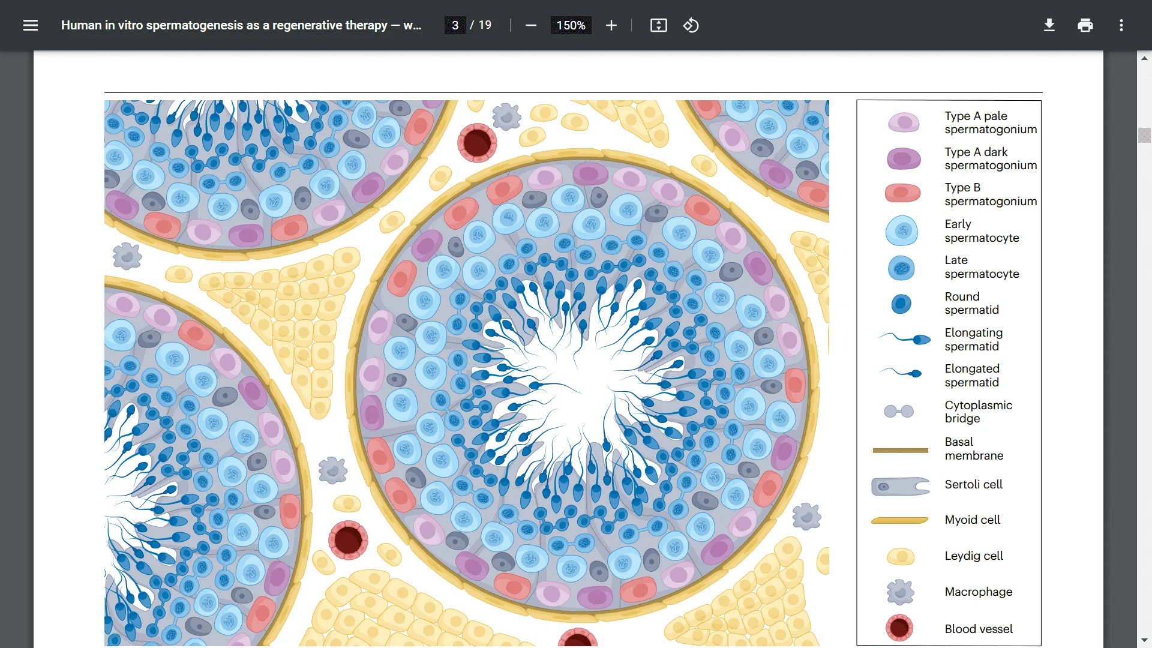Click the scroll down arrow
Viewport: 1152px width, 648px height.
click(x=1144, y=640)
